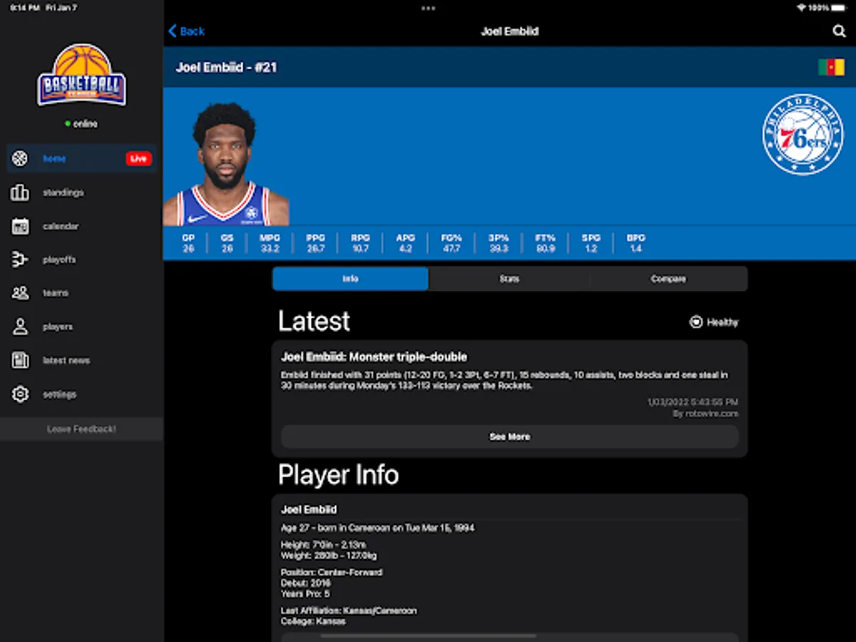Screen dimensions: 856x642
Task: Click the Healthy status indicator
Action: [x=713, y=322]
